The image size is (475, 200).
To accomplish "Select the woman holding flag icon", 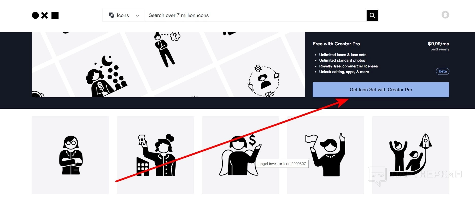I will pos(326,155).
